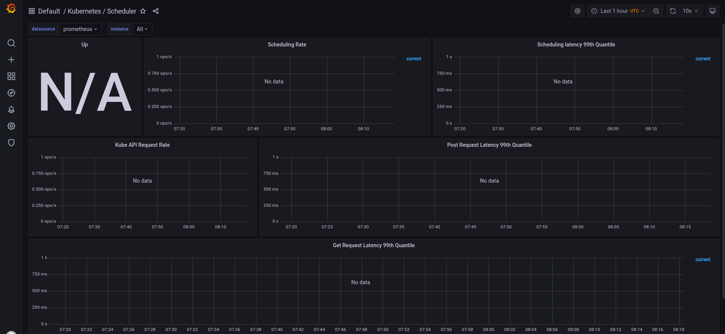Star the Scheduler dashboard
Screen dimensions: 725x334
(x=143, y=11)
